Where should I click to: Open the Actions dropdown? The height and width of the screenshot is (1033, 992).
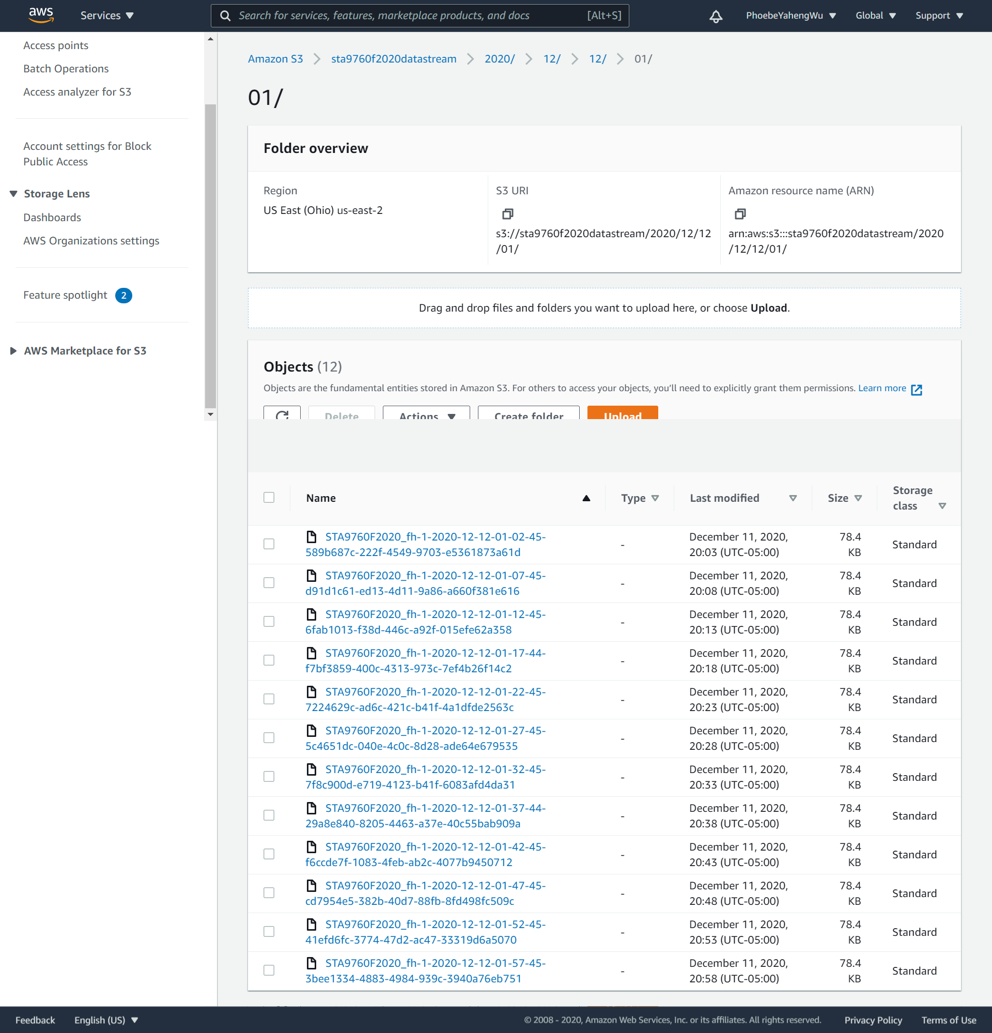(426, 417)
